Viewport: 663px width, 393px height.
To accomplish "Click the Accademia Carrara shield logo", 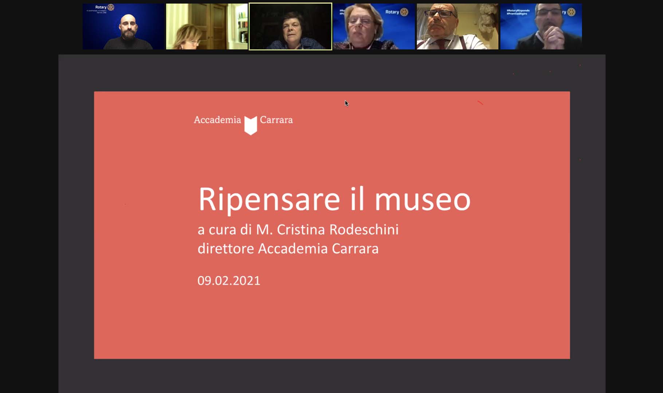I will coord(251,125).
